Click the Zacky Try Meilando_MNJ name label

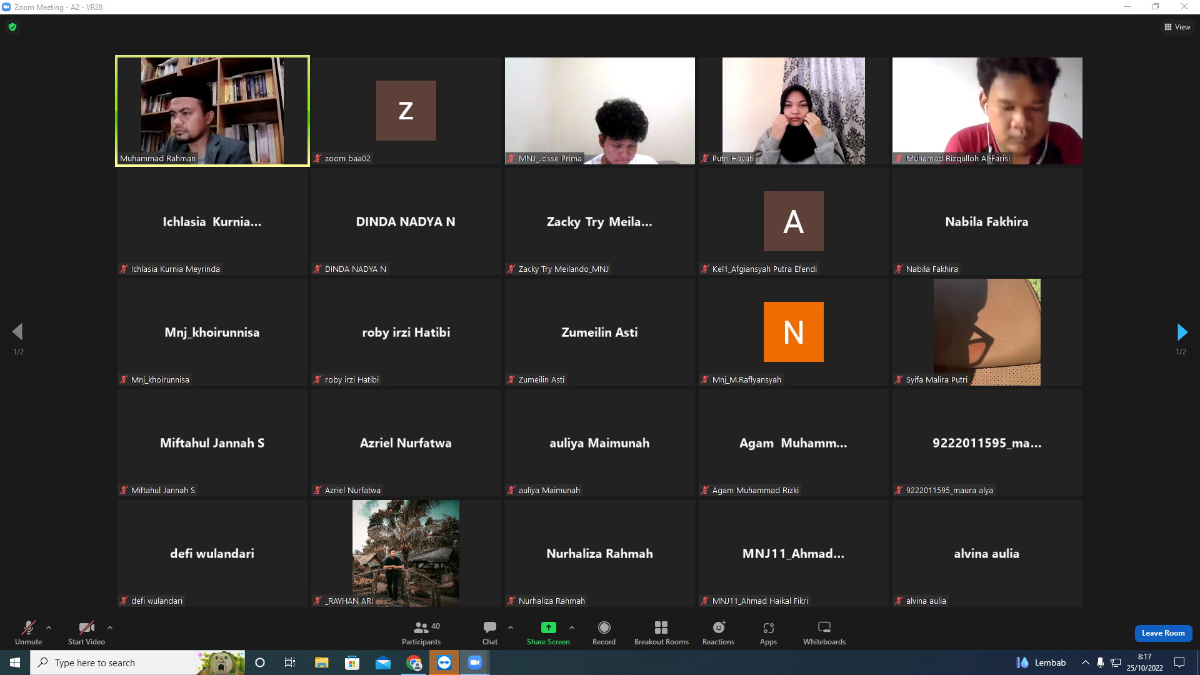point(564,269)
